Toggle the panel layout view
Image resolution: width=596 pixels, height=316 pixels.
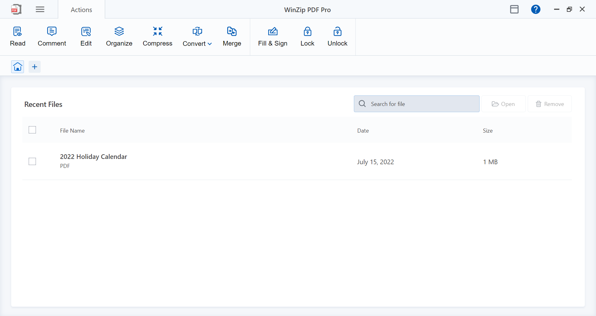514,9
